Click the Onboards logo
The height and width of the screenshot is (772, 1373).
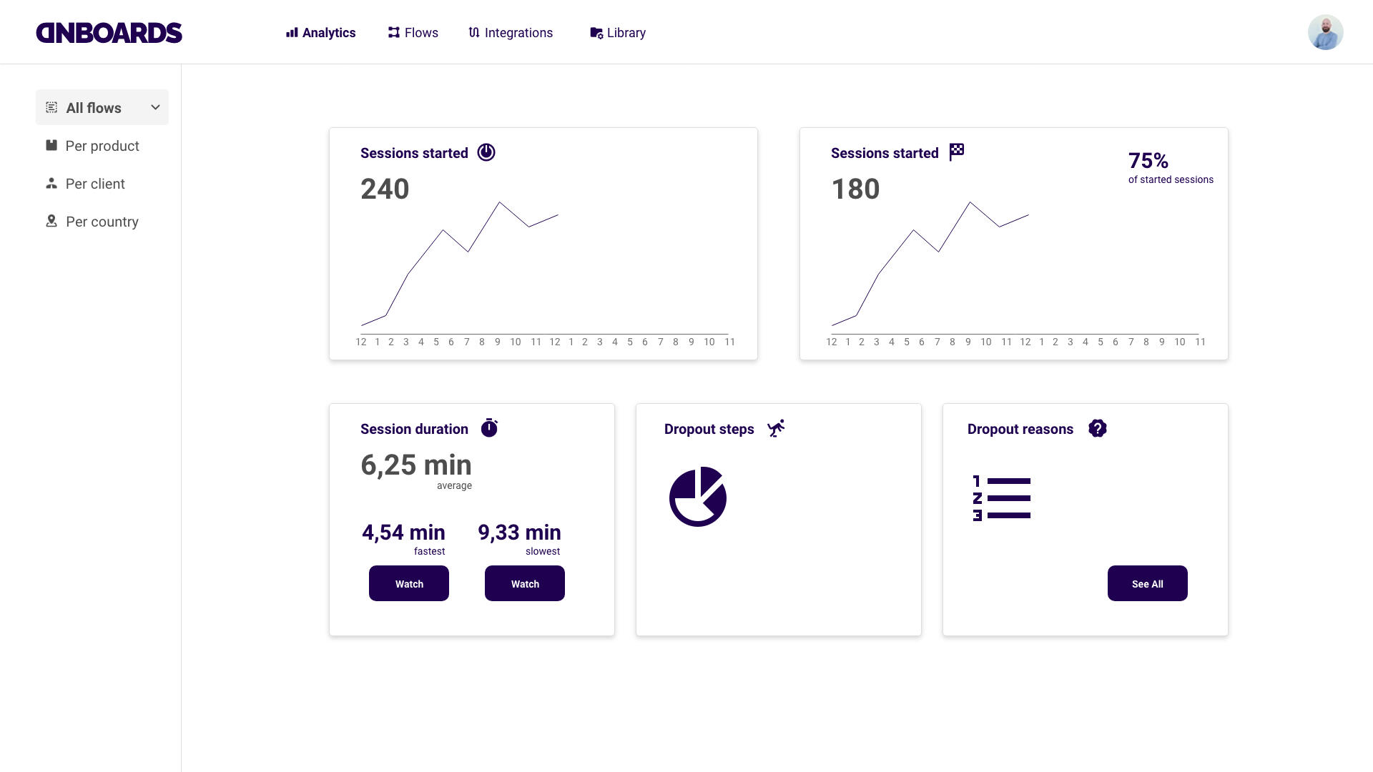(x=109, y=33)
